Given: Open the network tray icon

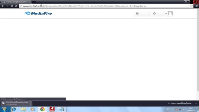Looking at the screenshot, I should (180, 109).
